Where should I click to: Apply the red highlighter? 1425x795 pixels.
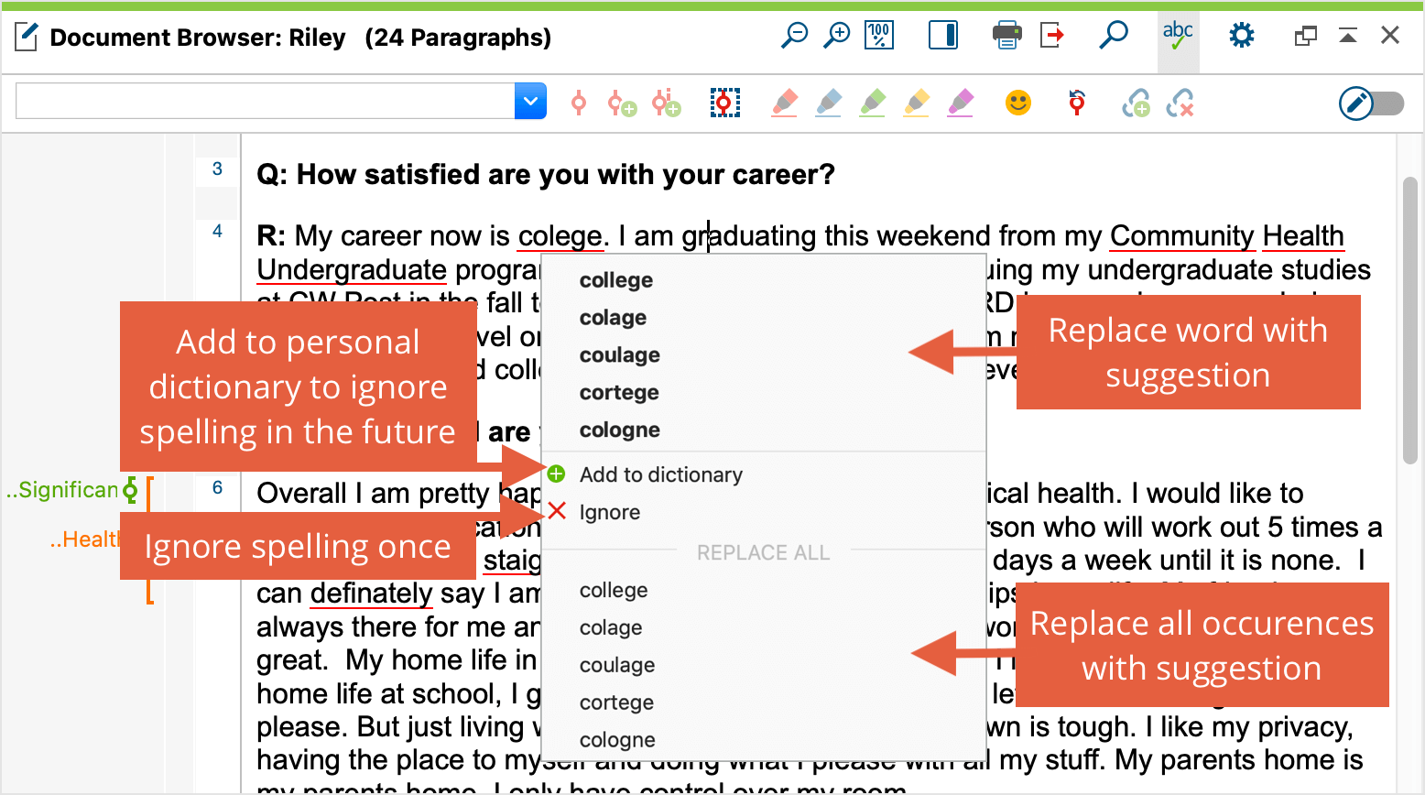784,103
